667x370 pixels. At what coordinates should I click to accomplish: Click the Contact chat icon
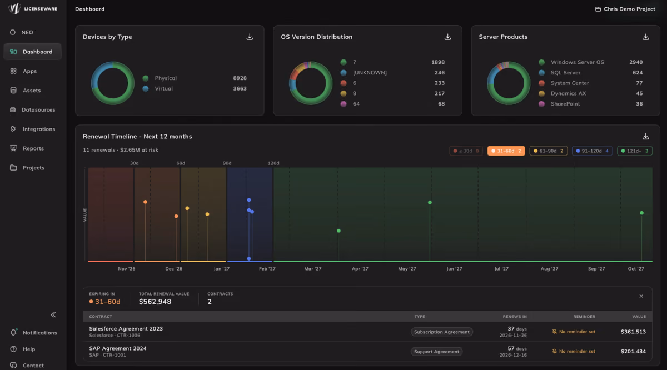[x=13, y=366]
